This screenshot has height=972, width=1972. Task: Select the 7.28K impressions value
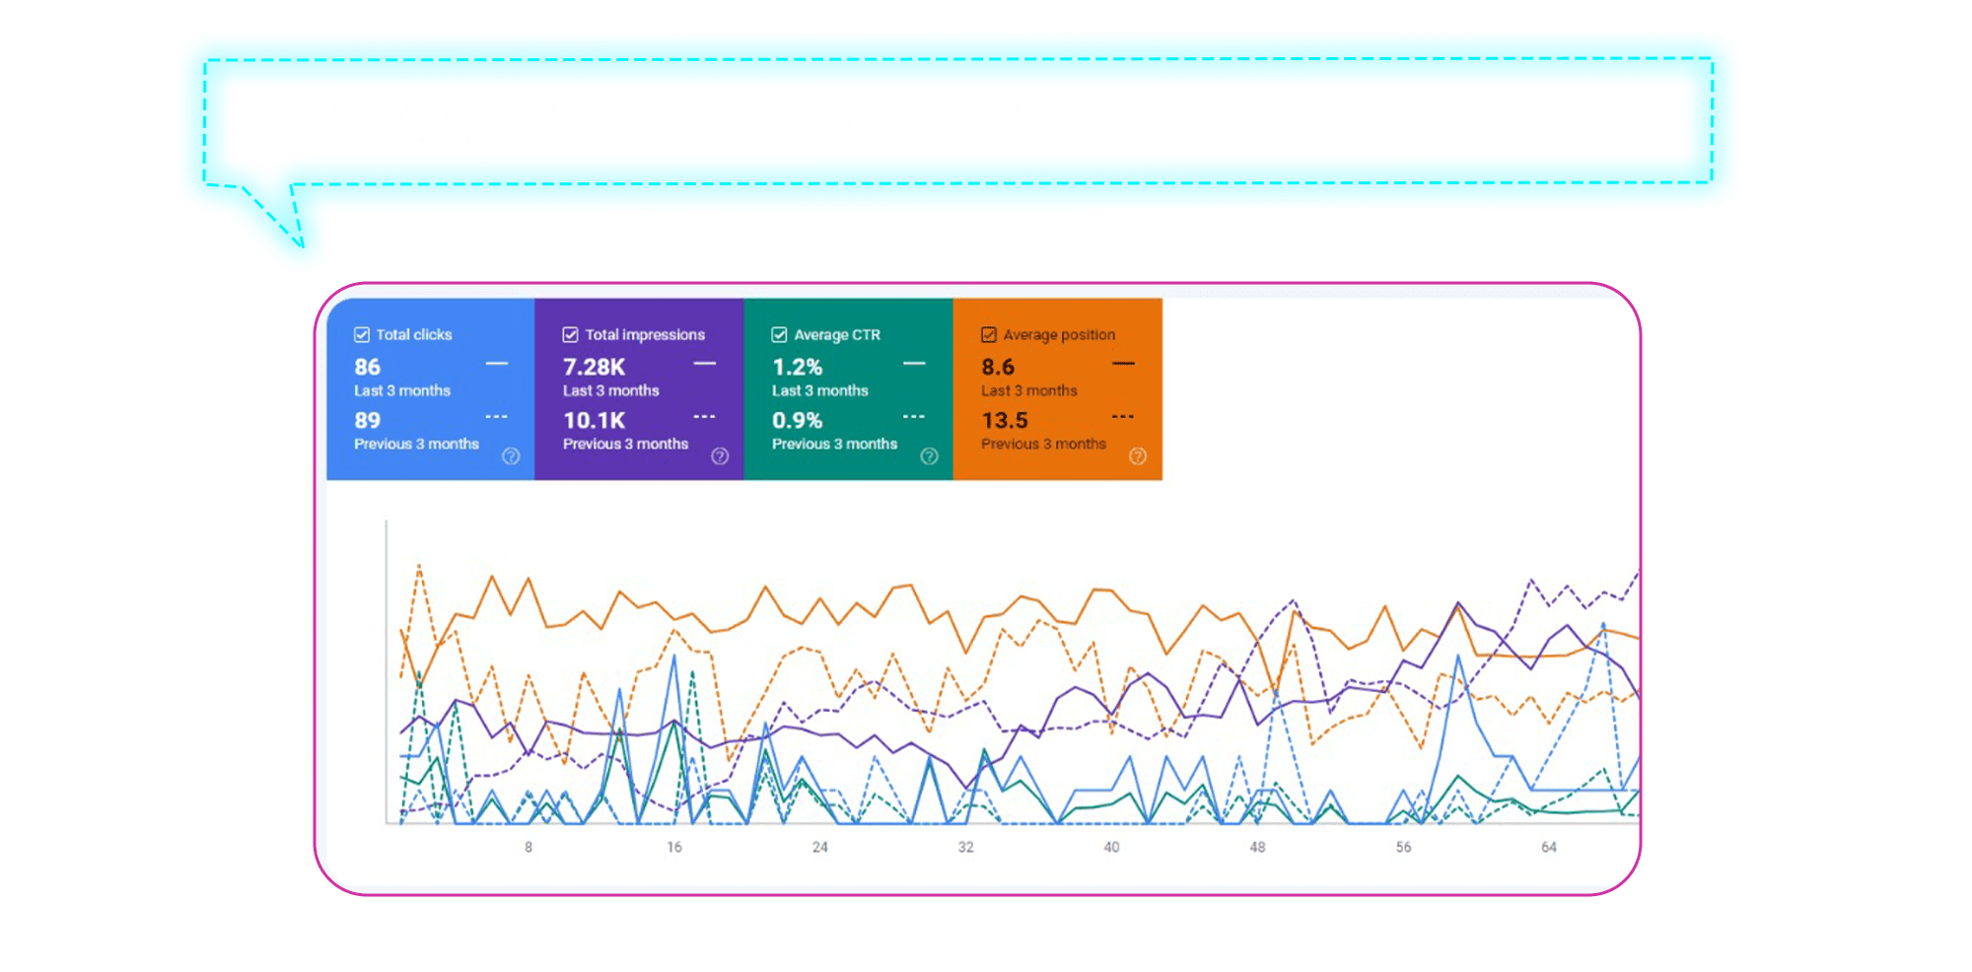[x=595, y=367]
